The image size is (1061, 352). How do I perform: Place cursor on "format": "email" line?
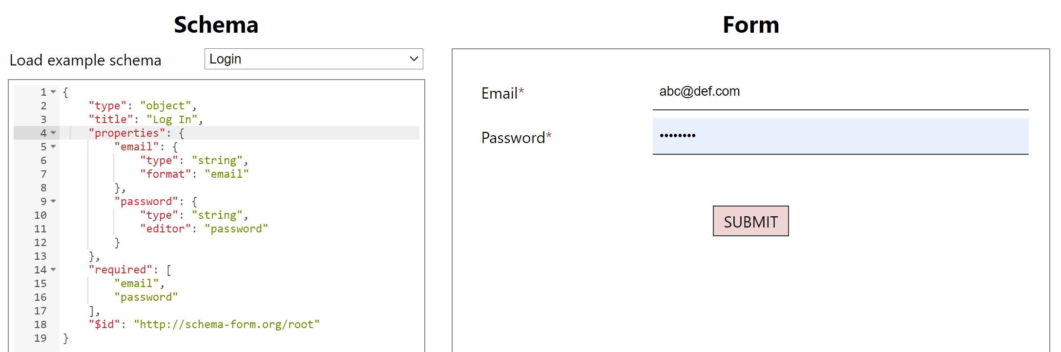click(194, 174)
